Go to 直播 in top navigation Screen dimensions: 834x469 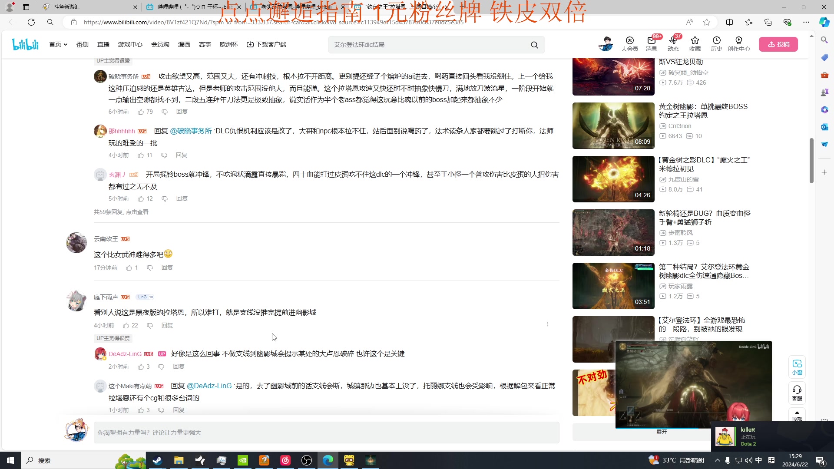point(103,44)
